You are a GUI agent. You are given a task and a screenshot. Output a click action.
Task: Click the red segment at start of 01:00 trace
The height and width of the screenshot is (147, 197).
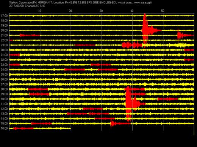click(14, 55)
